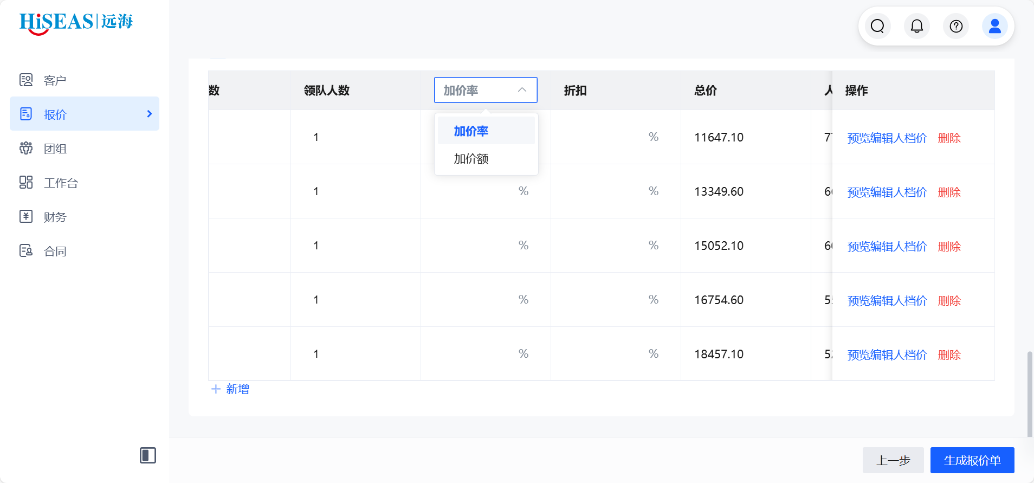Viewport: 1034px width, 483px height.
Task: Open the search icon in top bar
Action: tap(877, 26)
